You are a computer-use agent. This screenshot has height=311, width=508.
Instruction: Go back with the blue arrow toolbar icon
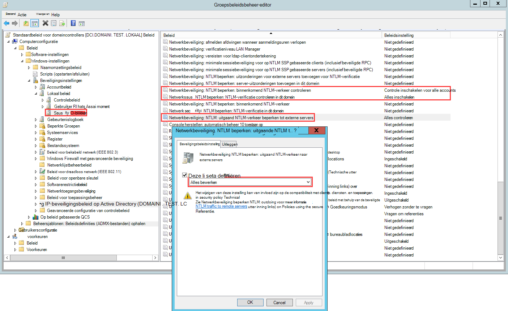(6, 23)
